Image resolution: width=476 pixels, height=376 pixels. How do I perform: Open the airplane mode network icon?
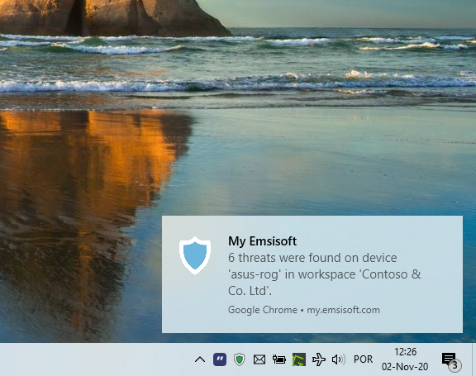[319, 359]
